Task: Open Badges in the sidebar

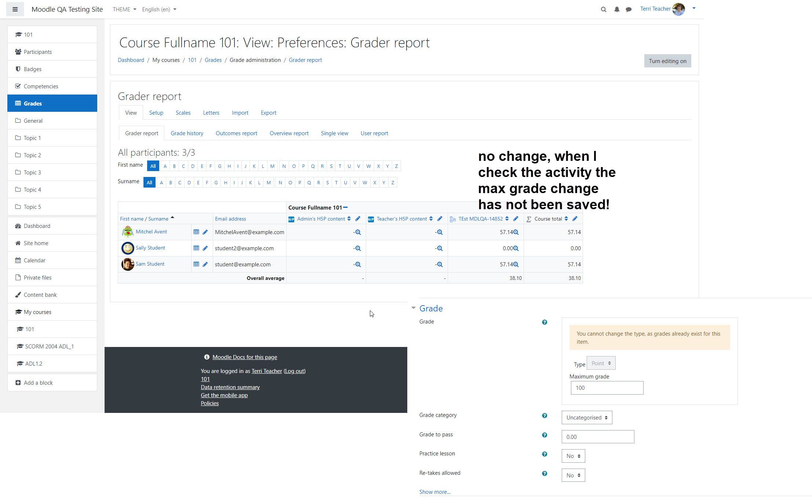Action: (52, 69)
